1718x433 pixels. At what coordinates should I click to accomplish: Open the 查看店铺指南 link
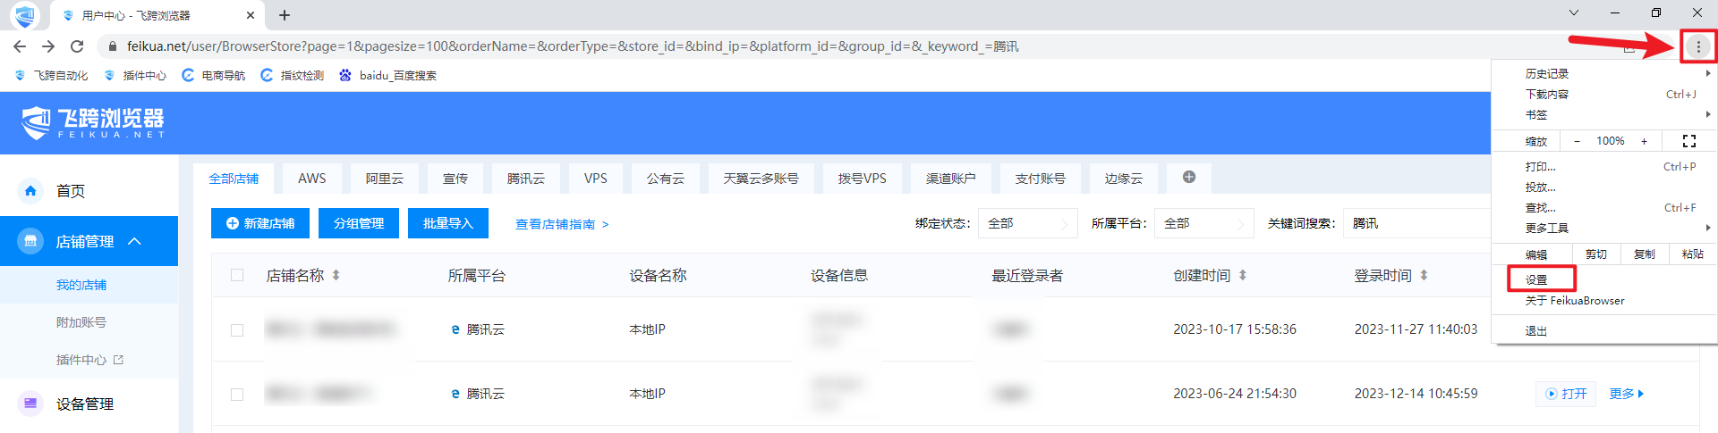pyautogui.click(x=561, y=224)
